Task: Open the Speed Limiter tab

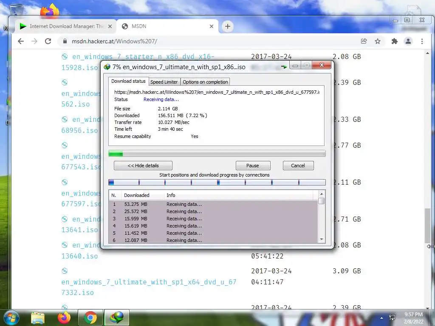Action: pos(164,82)
